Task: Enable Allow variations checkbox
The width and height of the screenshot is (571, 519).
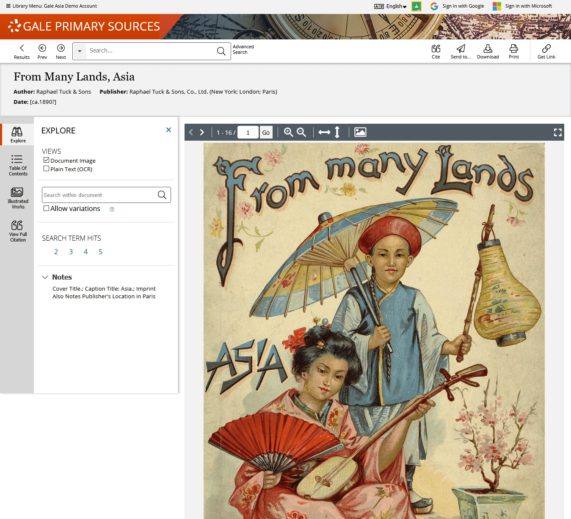Action: click(47, 208)
